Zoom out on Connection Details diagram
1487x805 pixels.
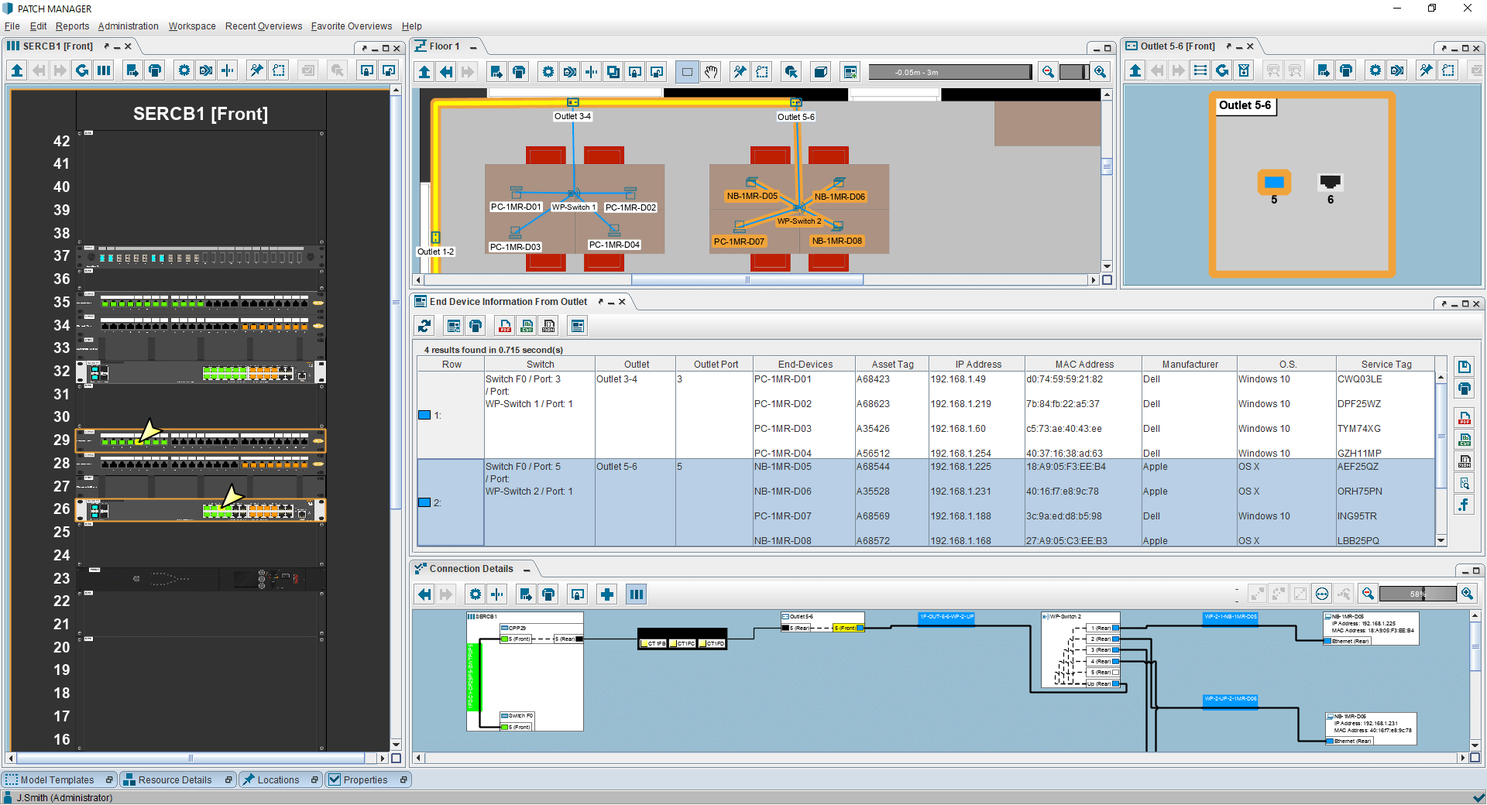(1369, 594)
